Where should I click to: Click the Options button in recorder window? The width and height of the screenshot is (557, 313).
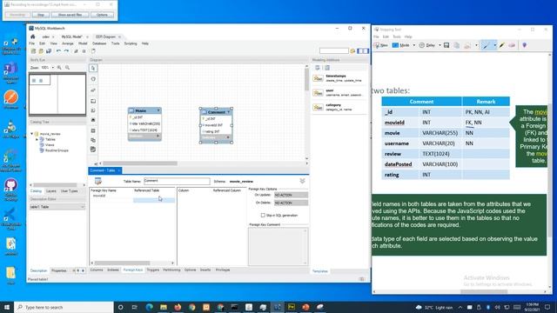(x=102, y=15)
